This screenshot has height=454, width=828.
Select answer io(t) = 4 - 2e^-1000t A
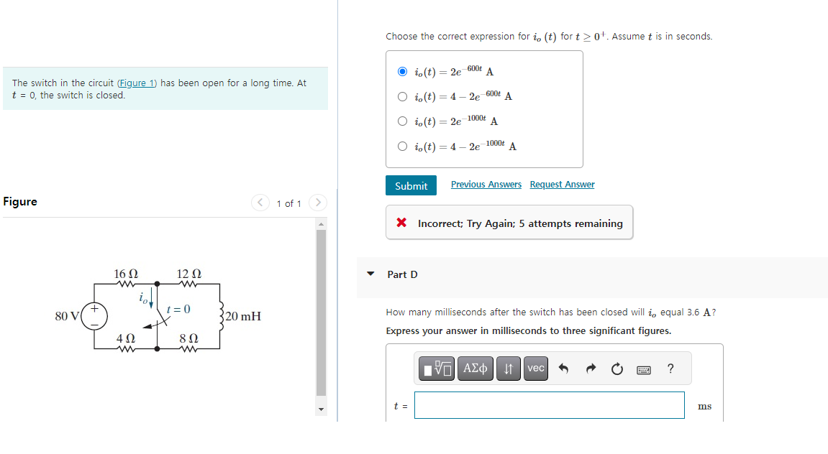tap(402, 145)
